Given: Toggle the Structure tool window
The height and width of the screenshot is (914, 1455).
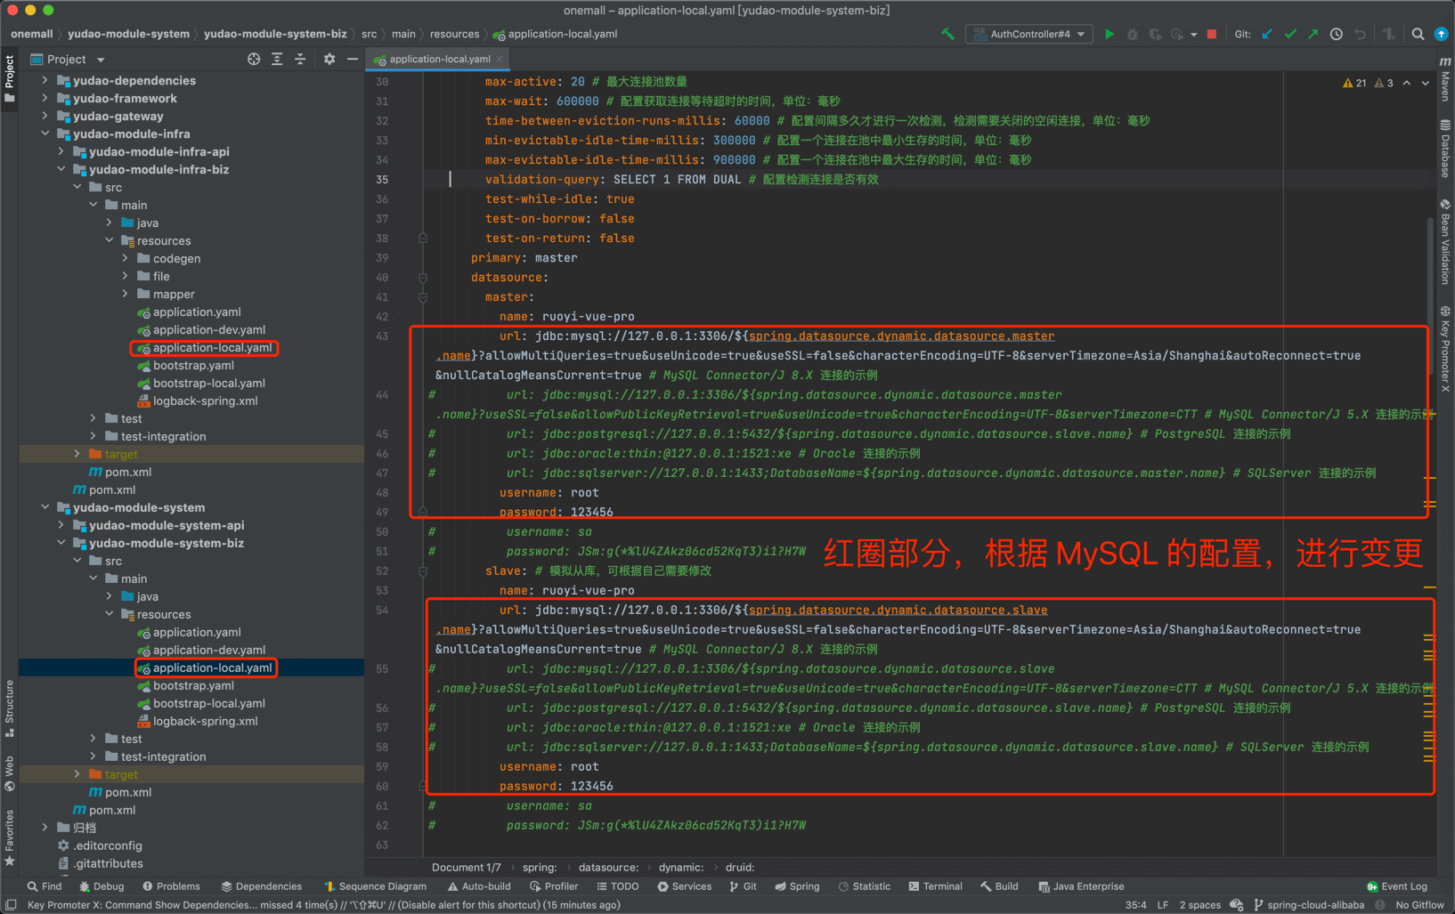Looking at the screenshot, I should tap(10, 708).
